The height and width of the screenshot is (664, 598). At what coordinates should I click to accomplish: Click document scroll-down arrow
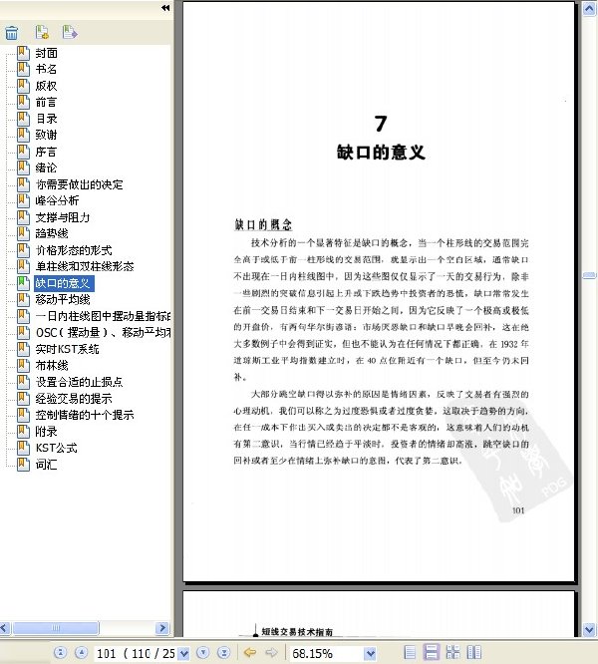tap(589, 629)
